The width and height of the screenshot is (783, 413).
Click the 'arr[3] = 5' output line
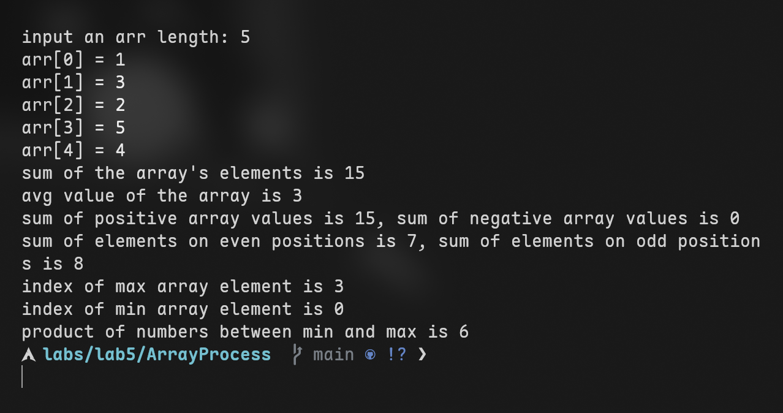click(x=74, y=128)
